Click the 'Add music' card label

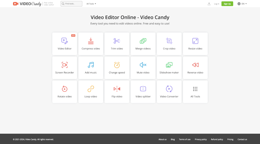[x=91, y=73]
